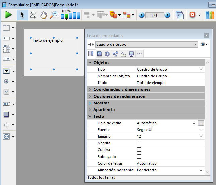Image resolution: width=216 pixels, height=185 pixels.
Task: Select the magnifier zoom tool
Action: [54, 15]
